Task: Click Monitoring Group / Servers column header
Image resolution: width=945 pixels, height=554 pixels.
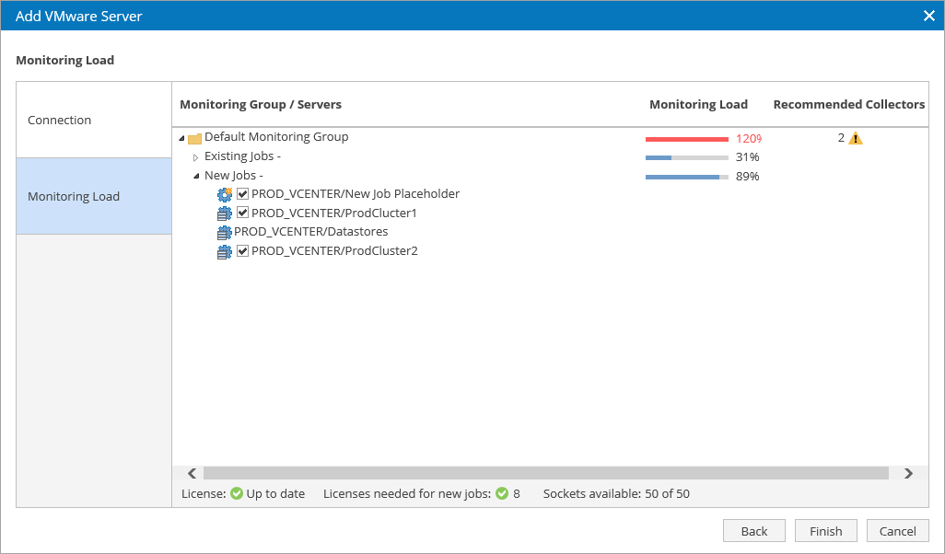Action: (261, 104)
